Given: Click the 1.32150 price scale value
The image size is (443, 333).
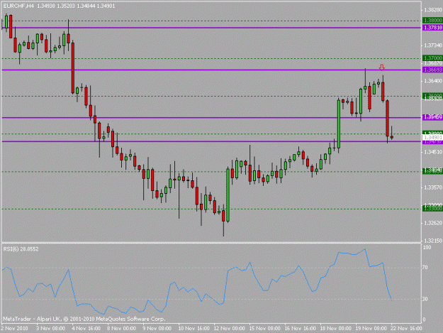Looking at the screenshot, I should pyautogui.click(x=432, y=241).
